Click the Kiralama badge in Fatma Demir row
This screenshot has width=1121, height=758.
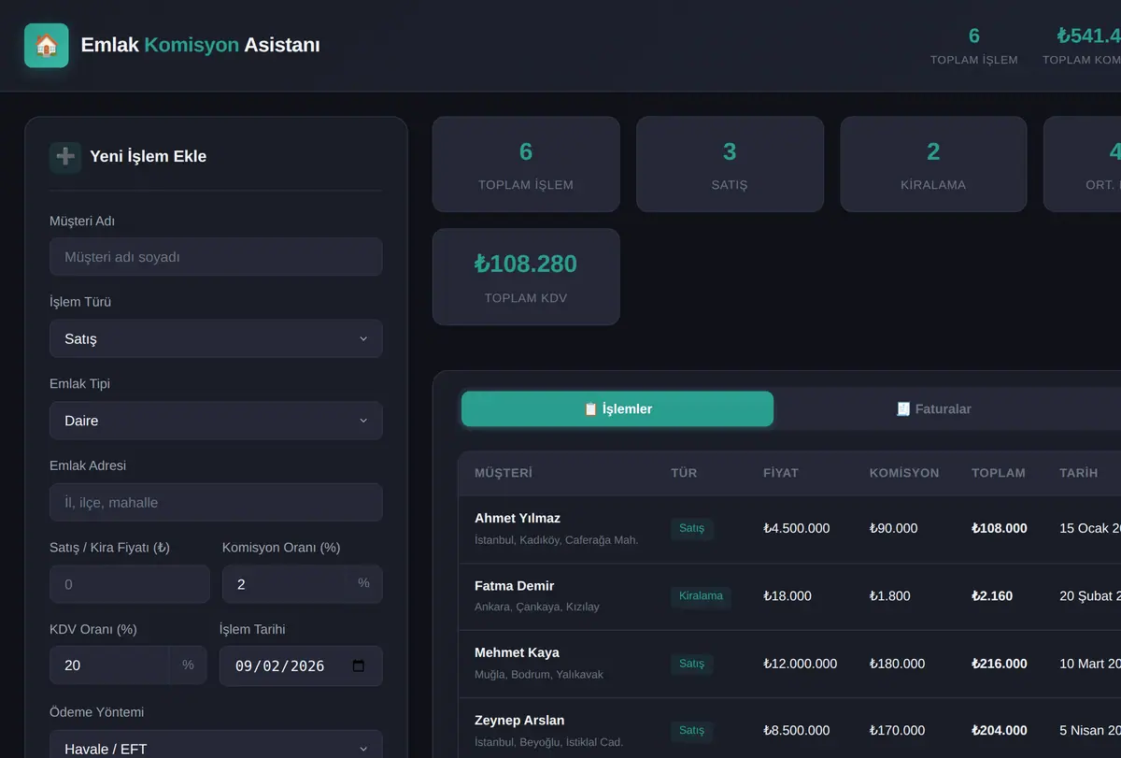[x=701, y=596]
